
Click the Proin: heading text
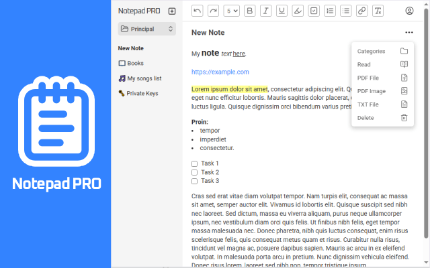pos(200,122)
